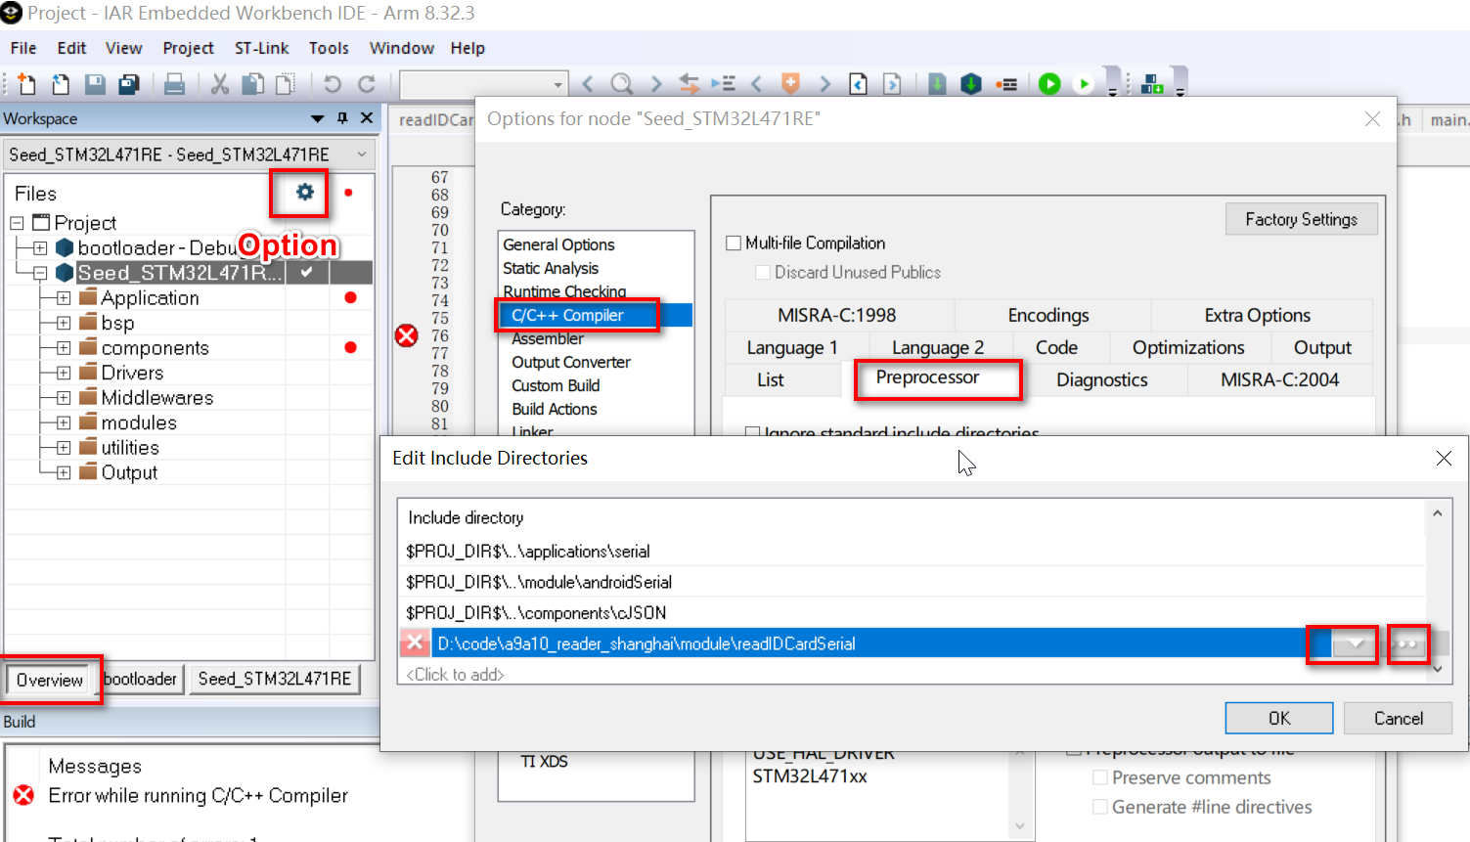This screenshot has width=1470, height=842.
Task: Switch to the Optimizations tab
Action: point(1188,348)
